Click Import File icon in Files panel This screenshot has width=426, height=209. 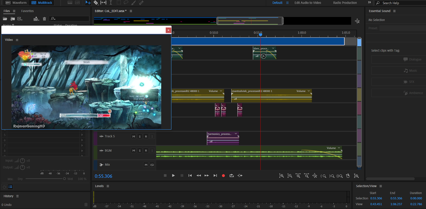point(13,19)
